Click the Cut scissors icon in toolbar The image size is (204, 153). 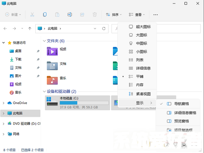[x=32, y=15]
